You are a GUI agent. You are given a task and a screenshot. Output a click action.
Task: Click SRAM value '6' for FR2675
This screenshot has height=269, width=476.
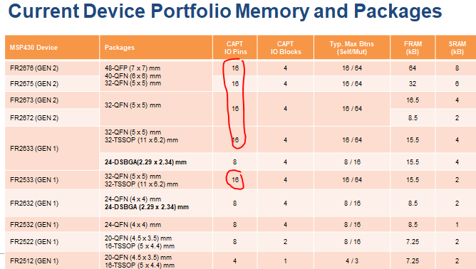[x=457, y=84]
